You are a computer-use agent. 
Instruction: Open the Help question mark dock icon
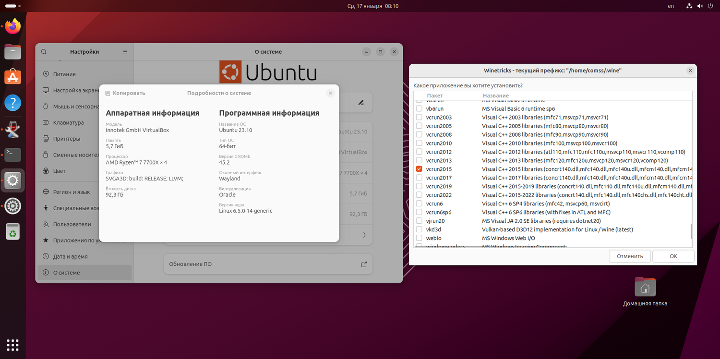pos(13,103)
